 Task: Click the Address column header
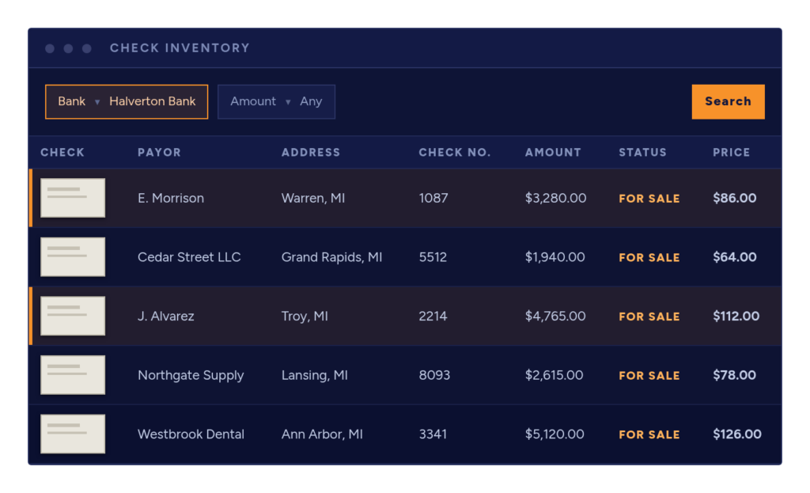coord(311,153)
